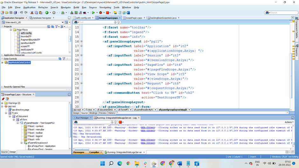Expand the Projects filter options dropdown arrow
Image resolution: width=299 pixels, height=168 pixels.
(59, 27)
